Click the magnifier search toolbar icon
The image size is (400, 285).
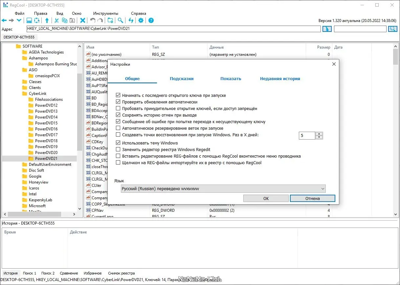click(121, 20)
